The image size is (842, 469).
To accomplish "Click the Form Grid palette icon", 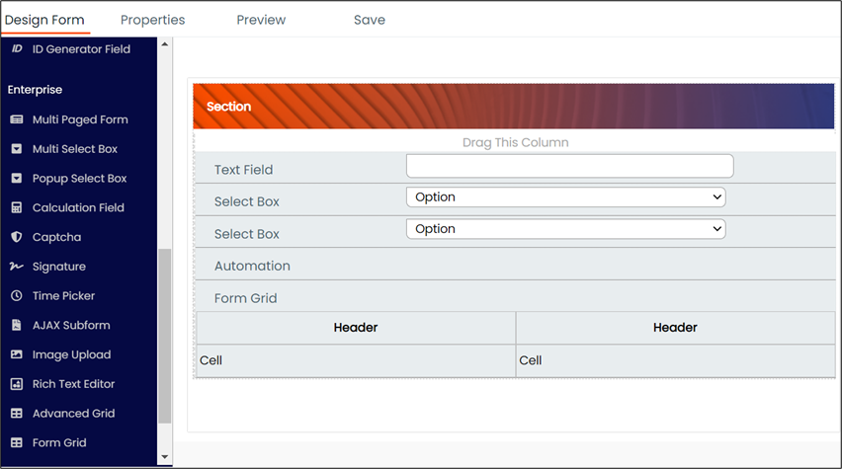I will point(17,442).
